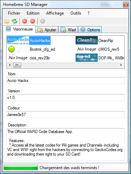Screen dimensions: 131x174
Task: Click the Wad tab document icon
Action: (x=63, y=30)
